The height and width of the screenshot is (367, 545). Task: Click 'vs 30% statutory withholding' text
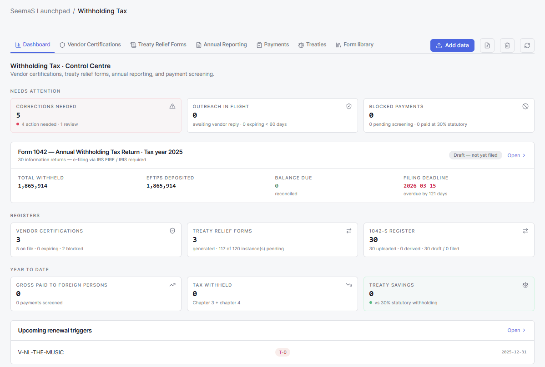click(406, 303)
